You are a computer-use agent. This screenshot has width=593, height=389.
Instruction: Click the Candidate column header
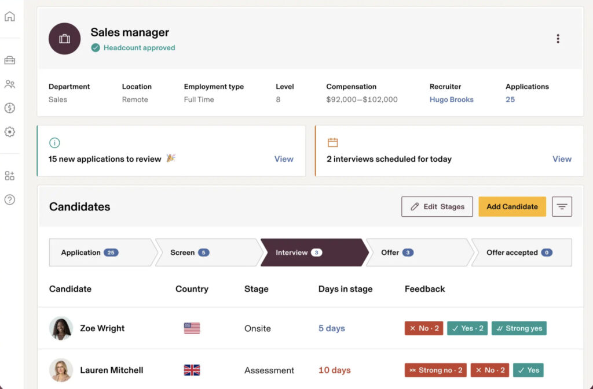70,289
